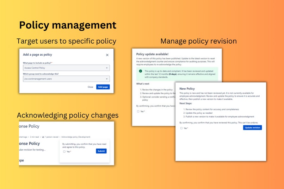Close the Add a page as policy dialog
Screen dimensions: 284x189
pos(107,55)
